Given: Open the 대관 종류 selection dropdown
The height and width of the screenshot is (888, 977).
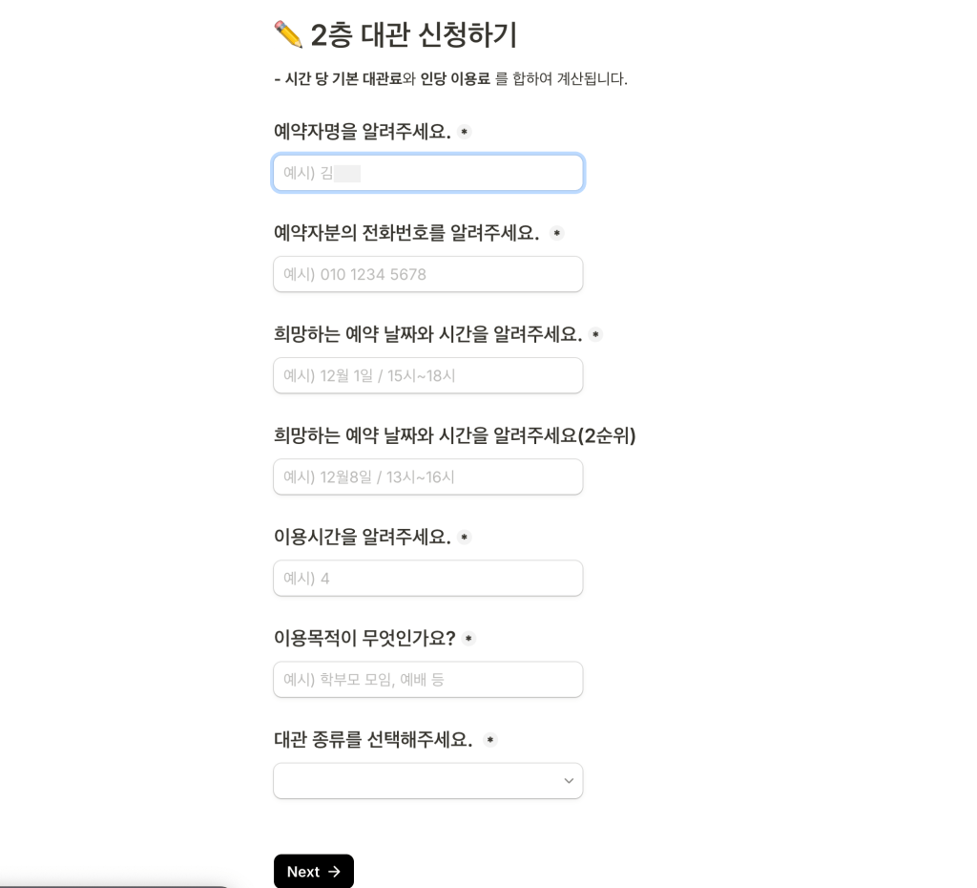Looking at the screenshot, I should coord(427,781).
